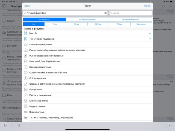This screenshot has height=131, width=175.
Task: Choose the 1 дн. time range
Action: 34,24
